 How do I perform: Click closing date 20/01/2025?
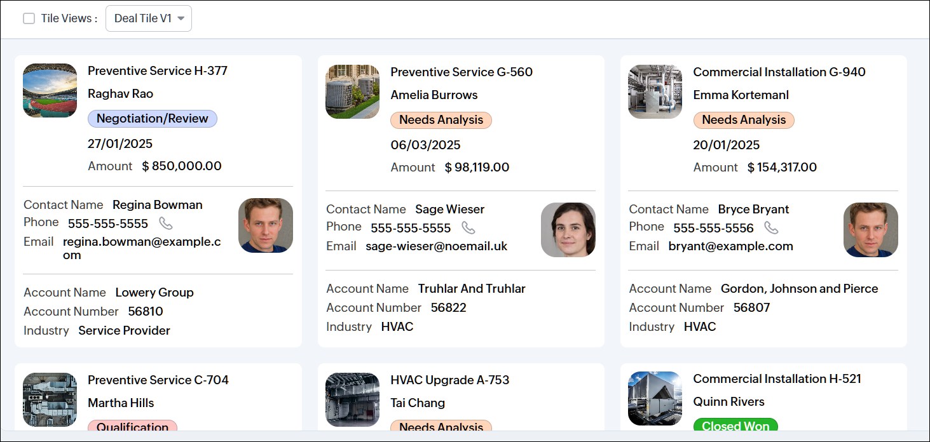click(x=727, y=145)
